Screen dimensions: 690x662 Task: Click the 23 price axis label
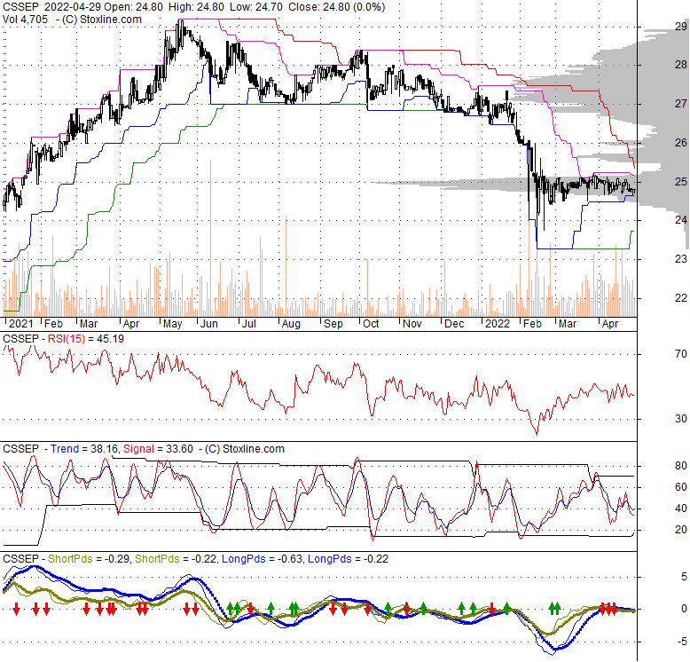681,259
